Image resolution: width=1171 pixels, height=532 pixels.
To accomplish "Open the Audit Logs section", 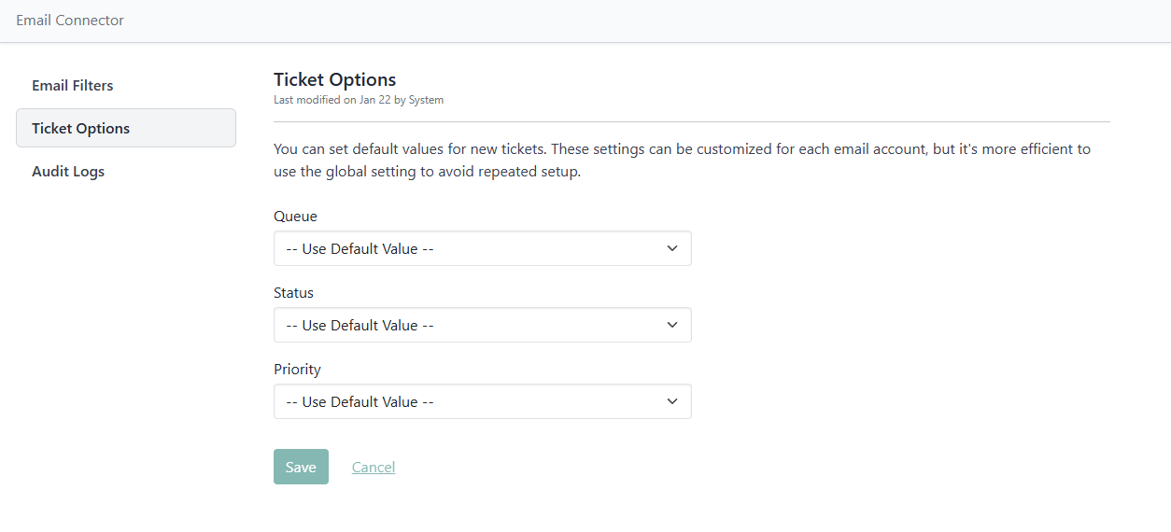I will pos(68,172).
